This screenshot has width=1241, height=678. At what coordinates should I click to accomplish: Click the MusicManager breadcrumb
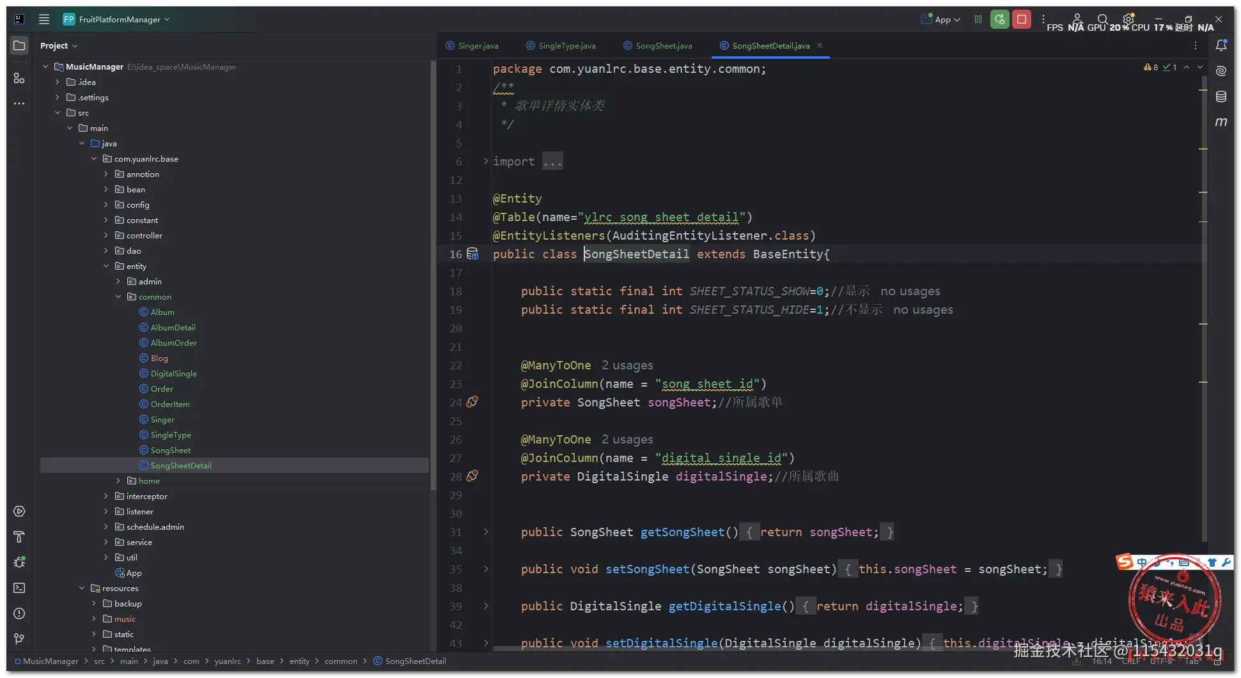click(46, 661)
